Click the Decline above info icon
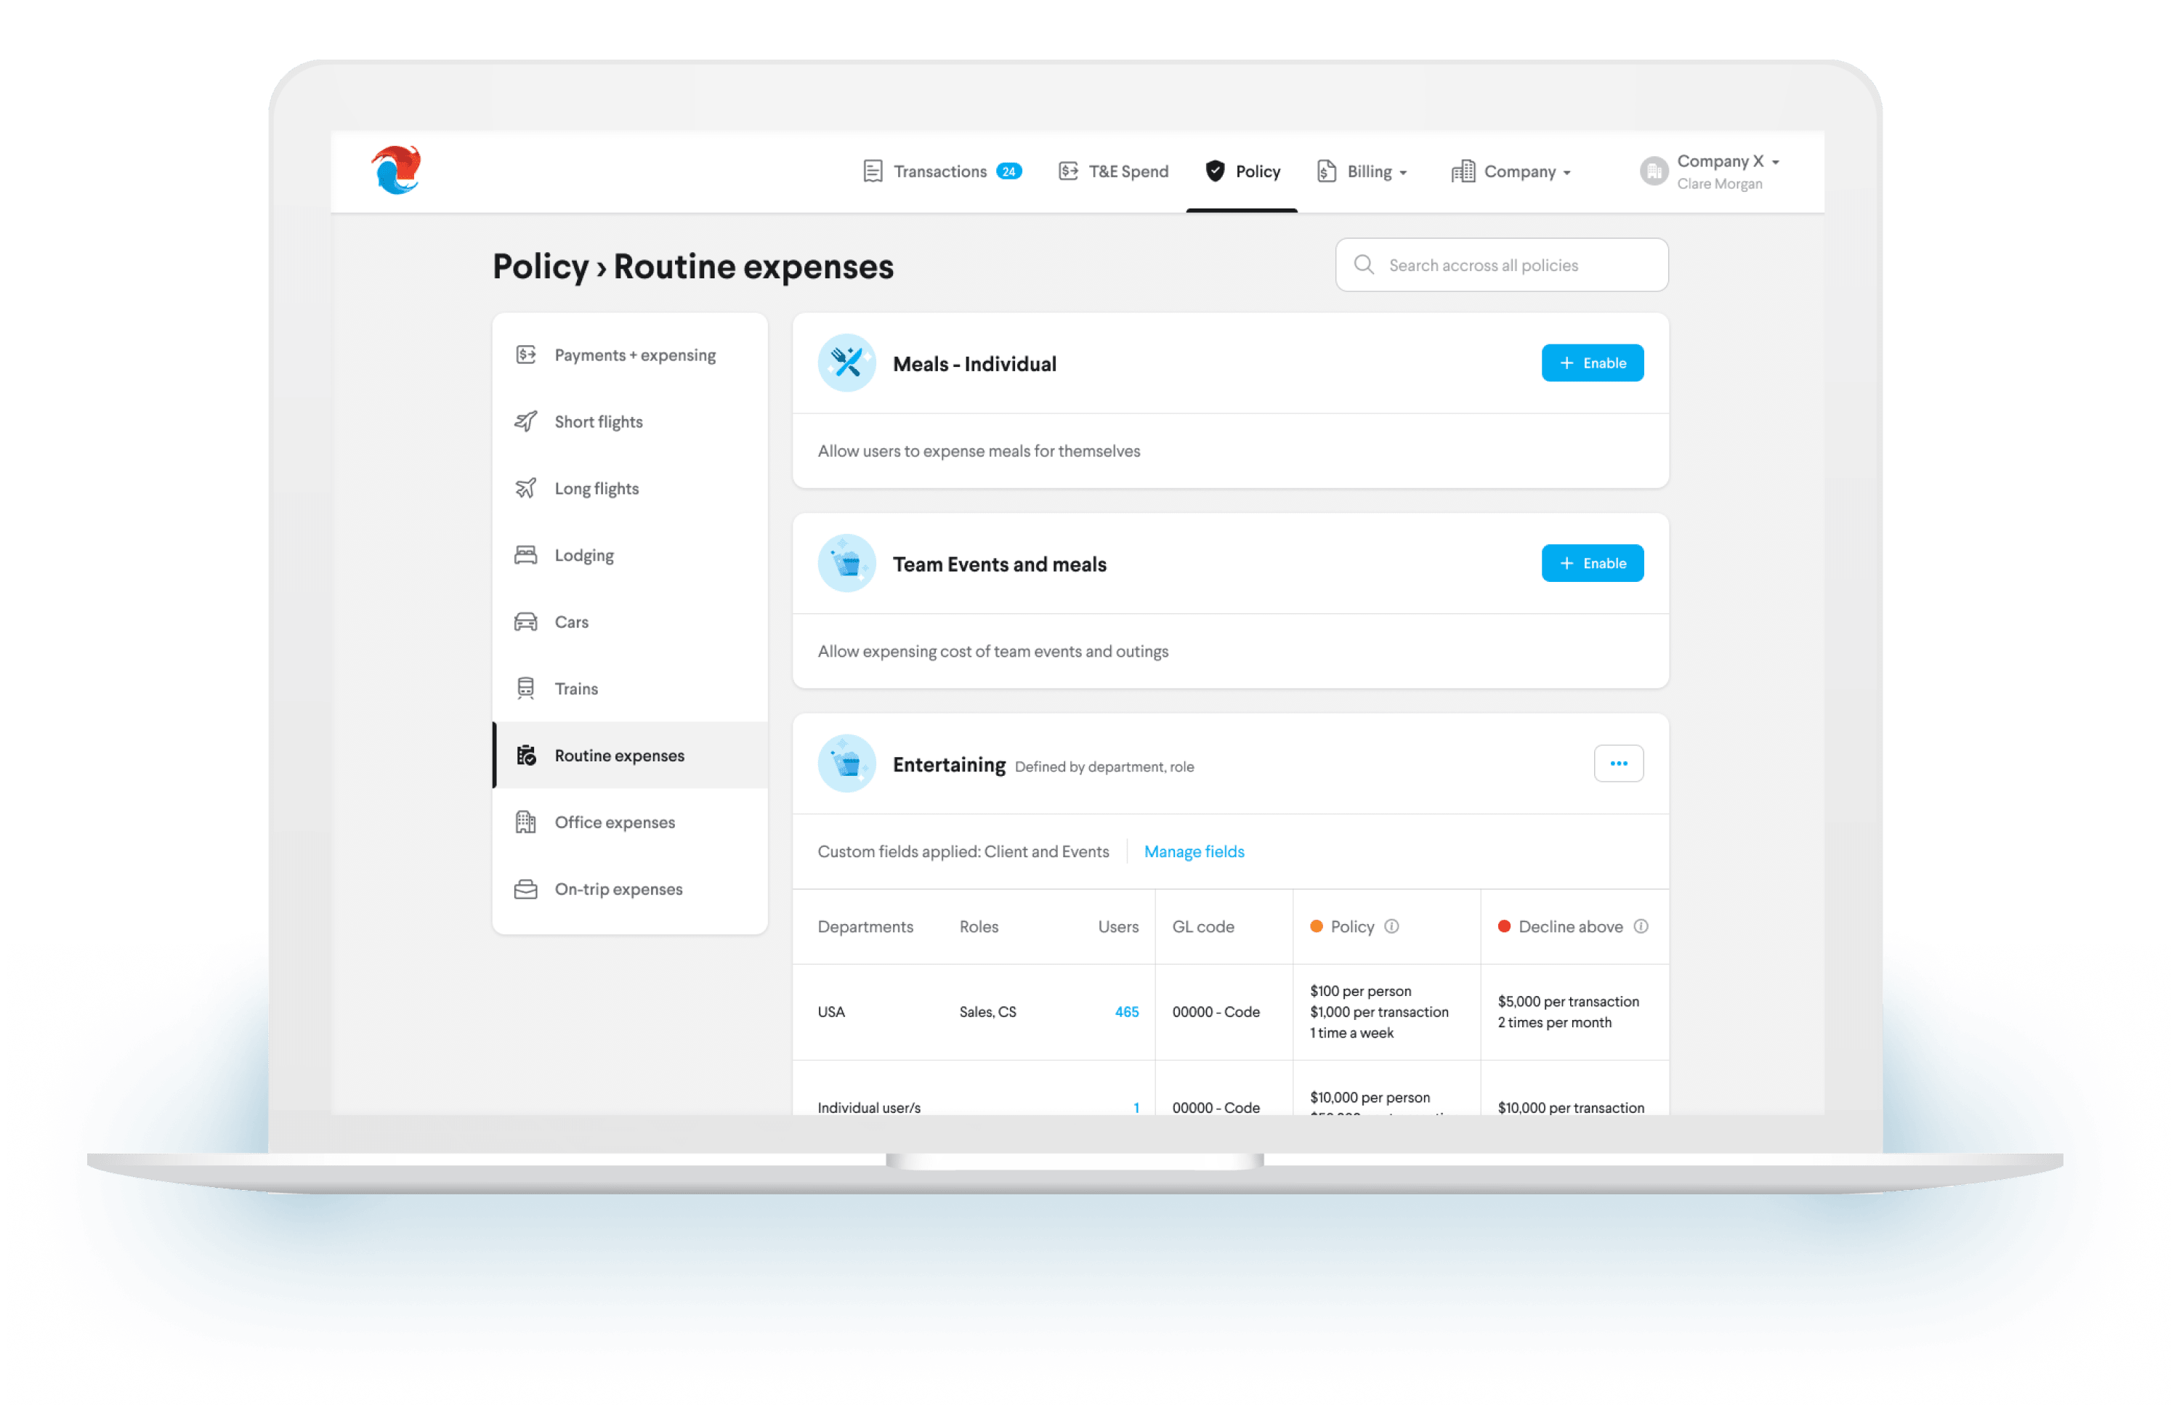 (1641, 926)
